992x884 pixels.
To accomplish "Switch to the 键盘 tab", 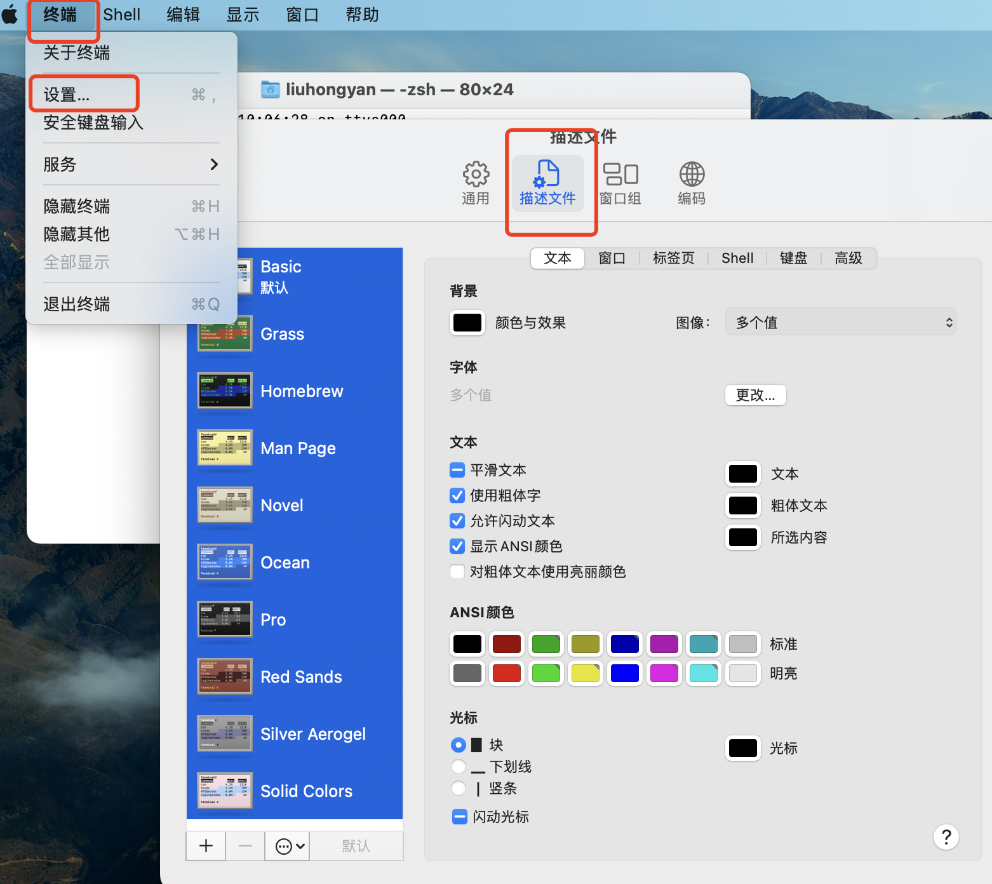I will click(794, 258).
